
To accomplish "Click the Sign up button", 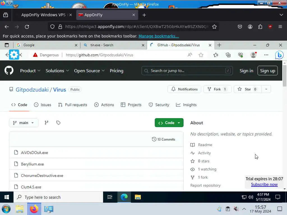I will [x=267, y=71].
